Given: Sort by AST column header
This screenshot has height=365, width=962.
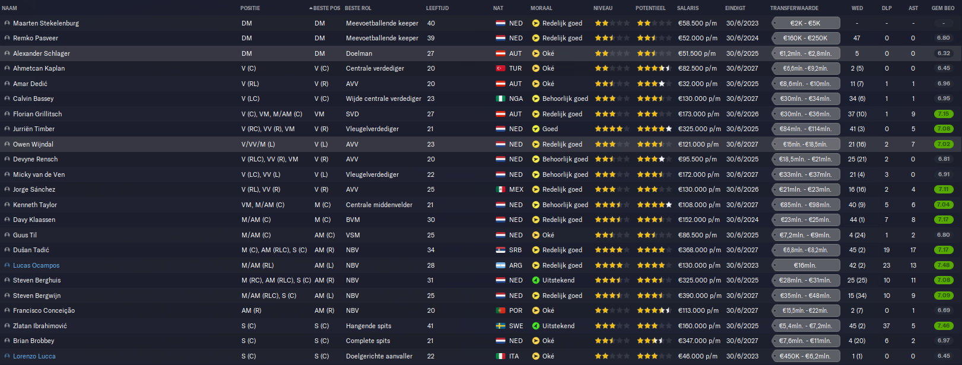Looking at the screenshot, I should pyautogui.click(x=913, y=8).
